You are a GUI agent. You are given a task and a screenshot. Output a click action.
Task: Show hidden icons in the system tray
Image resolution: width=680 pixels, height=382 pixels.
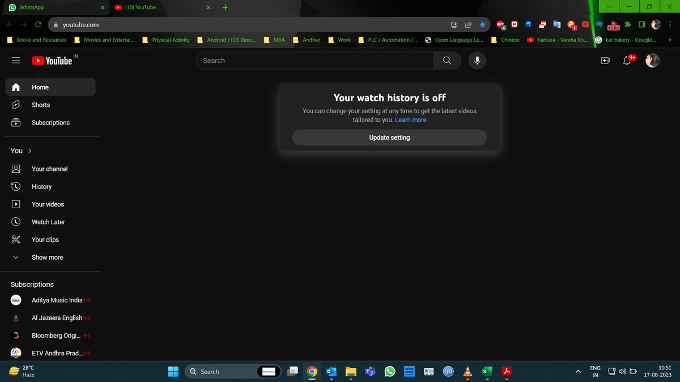[577, 371]
